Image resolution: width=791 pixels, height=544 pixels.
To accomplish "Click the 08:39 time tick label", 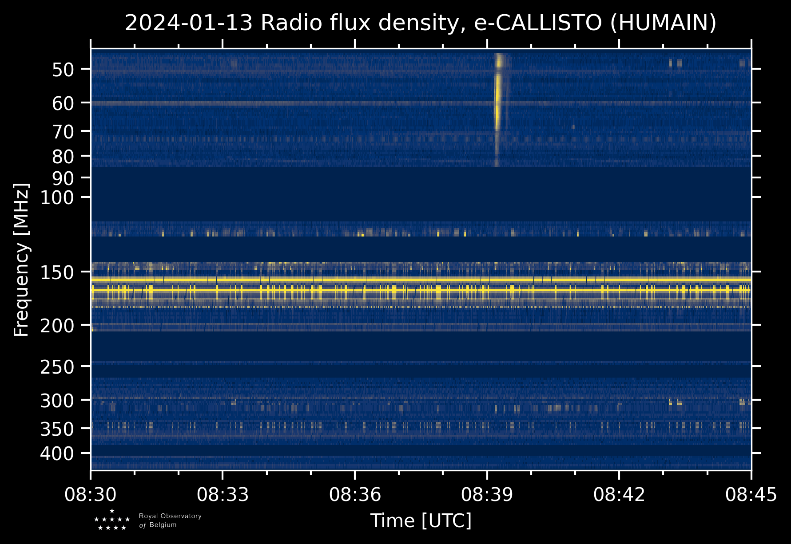I will [x=487, y=494].
